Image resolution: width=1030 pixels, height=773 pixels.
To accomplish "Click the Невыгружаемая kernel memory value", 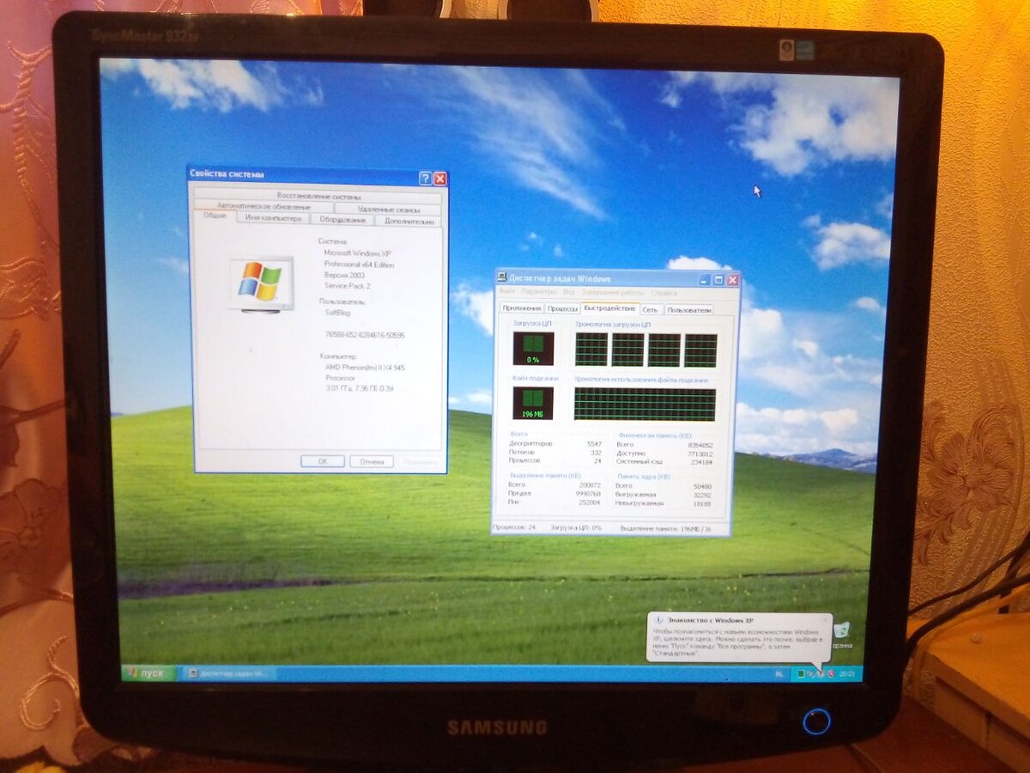I will pyautogui.click(x=702, y=503).
